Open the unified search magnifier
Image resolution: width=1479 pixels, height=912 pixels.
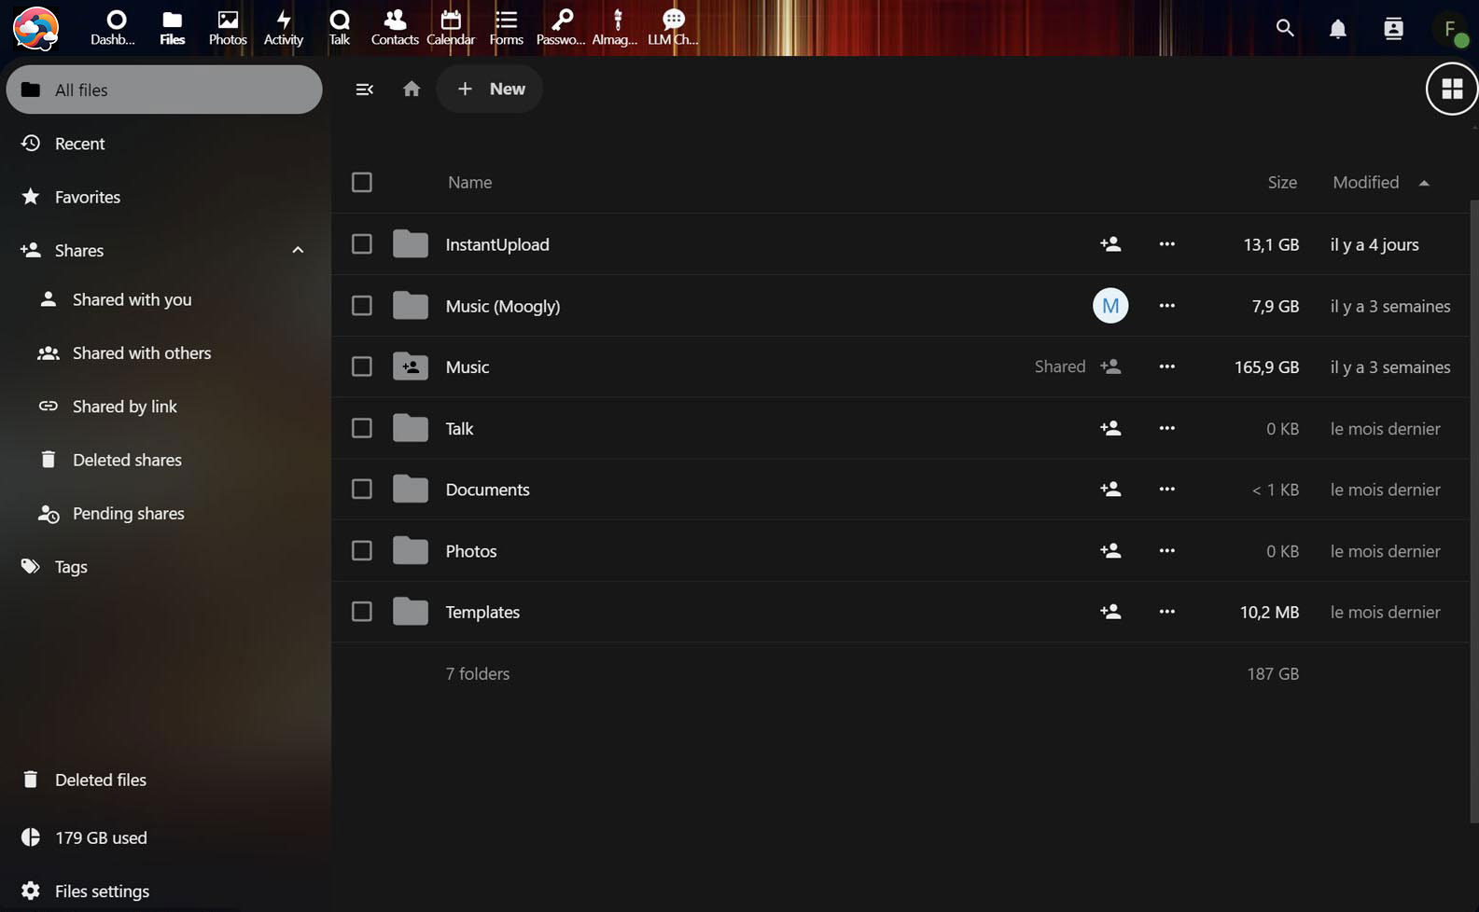[1285, 28]
